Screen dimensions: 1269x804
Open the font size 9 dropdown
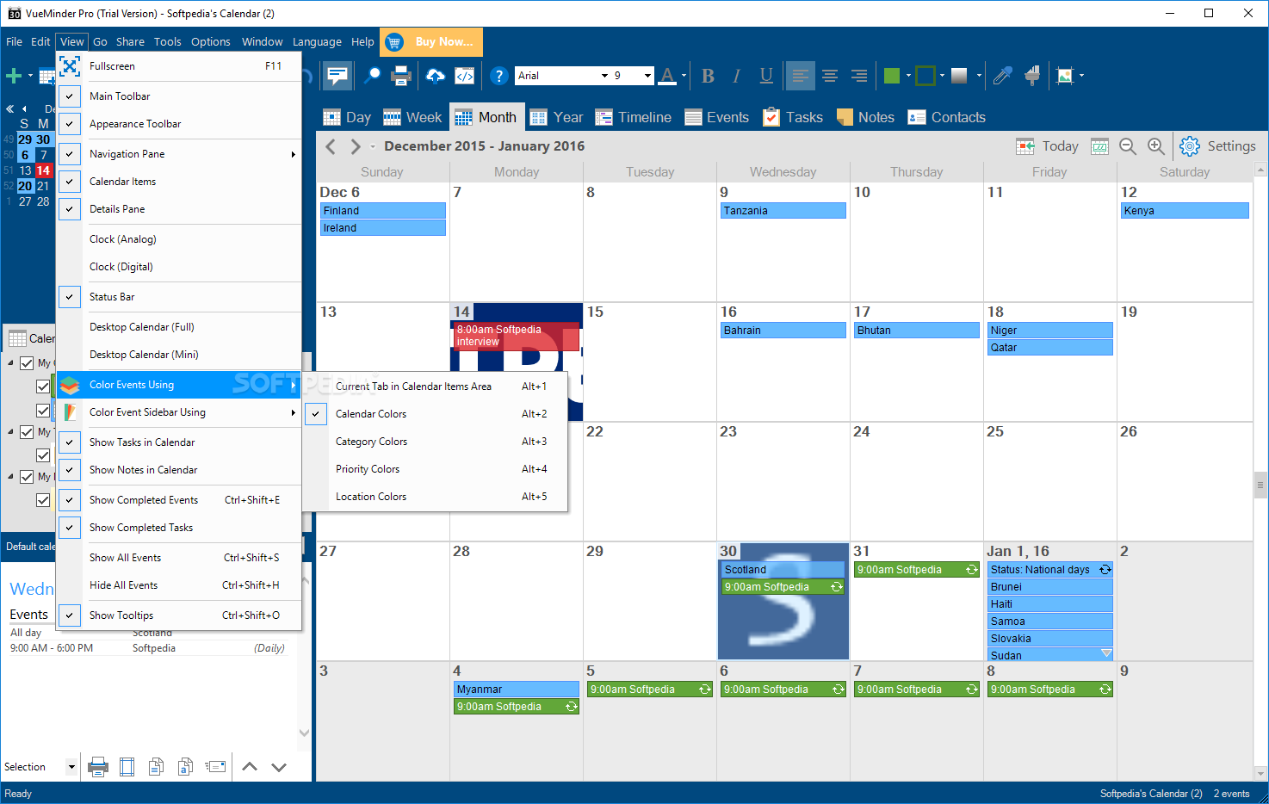coord(647,76)
